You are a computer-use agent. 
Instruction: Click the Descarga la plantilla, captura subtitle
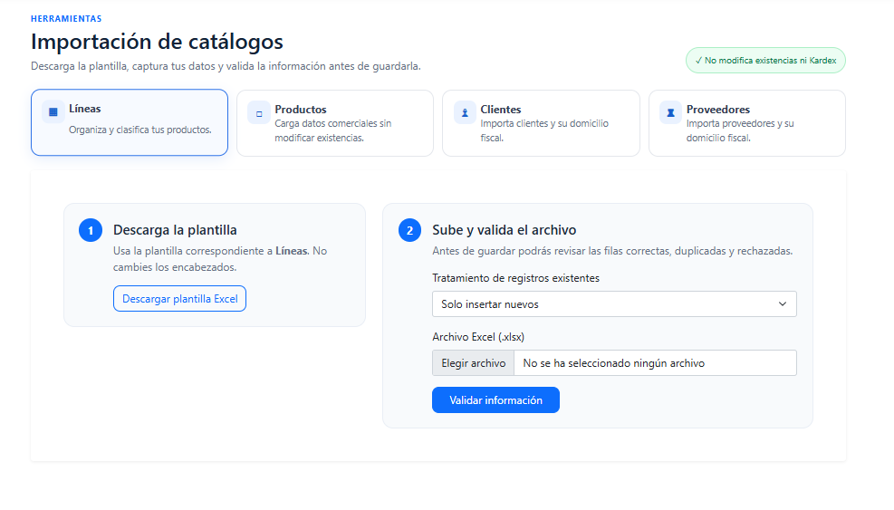point(226,66)
